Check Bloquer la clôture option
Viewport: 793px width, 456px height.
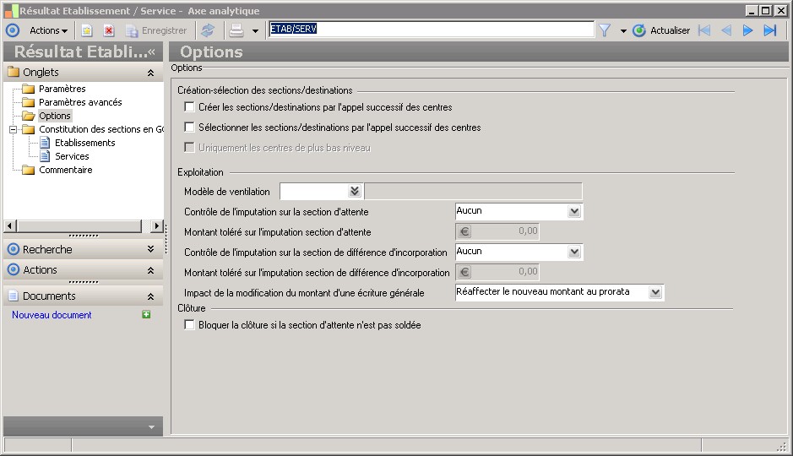pyautogui.click(x=189, y=324)
